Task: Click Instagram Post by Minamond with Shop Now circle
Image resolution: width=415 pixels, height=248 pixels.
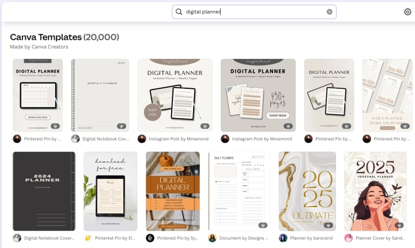Action: coord(179,139)
